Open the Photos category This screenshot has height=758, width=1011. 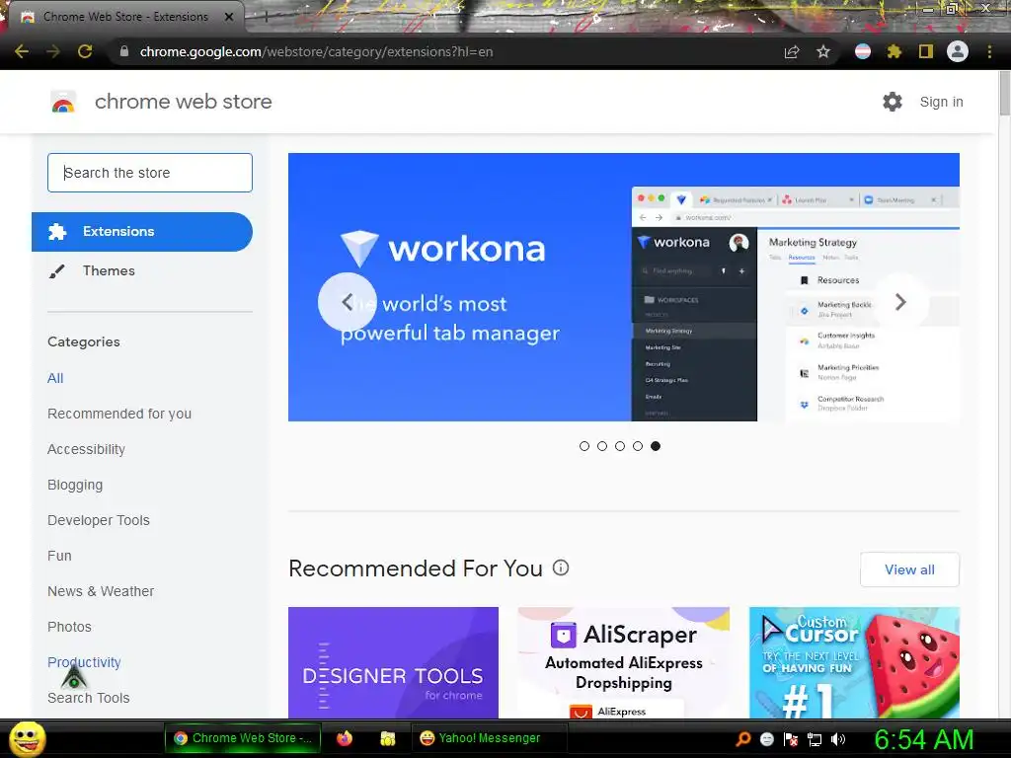coord(70,627)
